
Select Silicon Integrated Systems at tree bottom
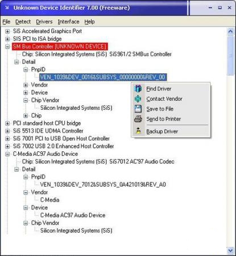point(76,230)
